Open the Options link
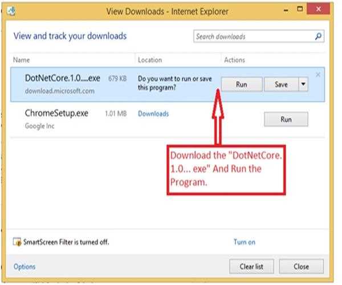This screenshot has height=285, width=342. 25,266
